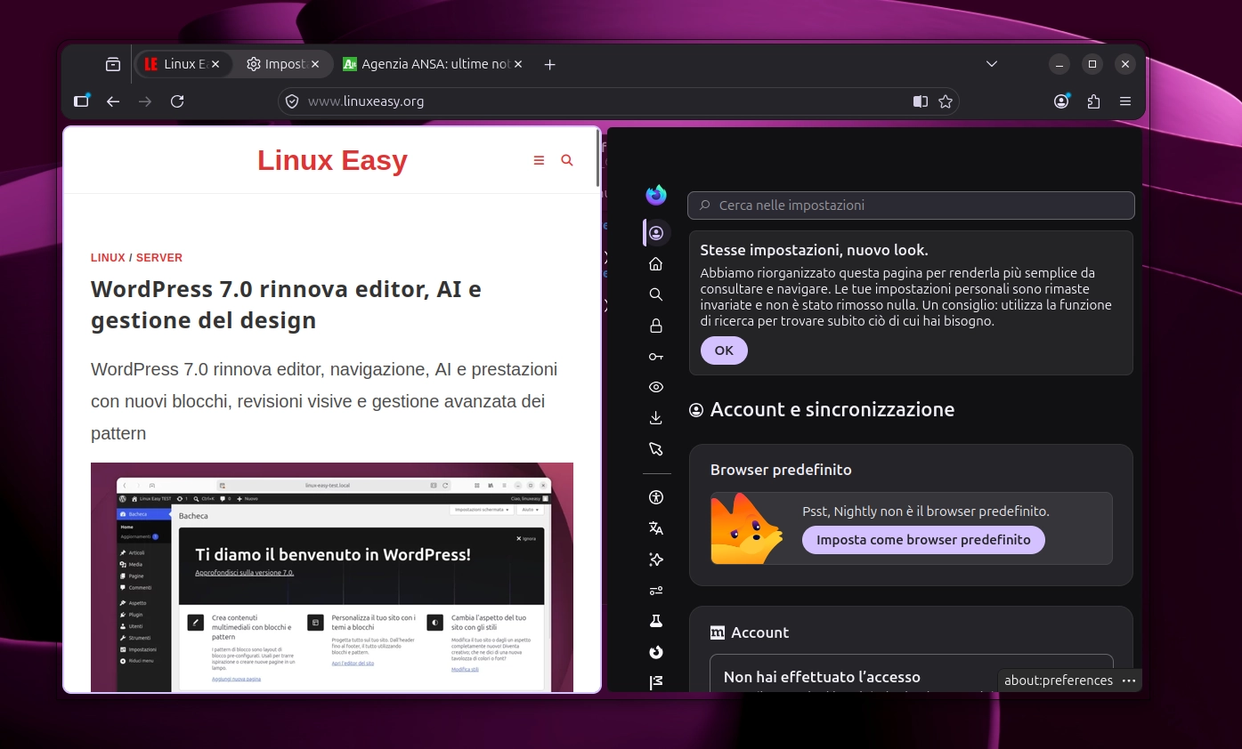Click the Browser predefinito heading
1242x749 pixels.
(x=781, y=470)
